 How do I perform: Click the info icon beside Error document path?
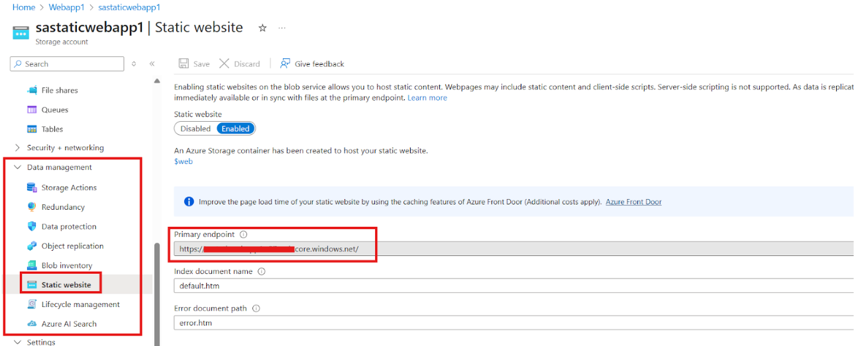[x=256, y=308]
